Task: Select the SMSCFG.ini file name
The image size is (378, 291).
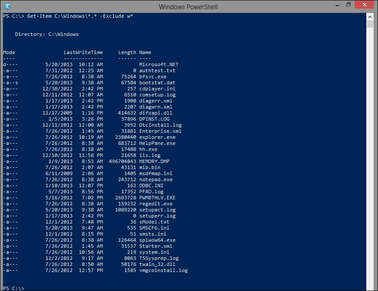Action: (154, 228)
